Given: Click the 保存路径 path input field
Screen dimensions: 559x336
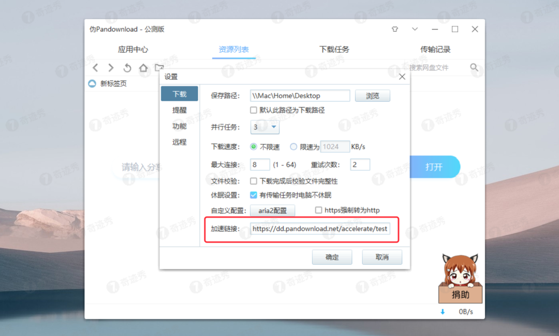Looking at the screenshot, I should (300, 96).
